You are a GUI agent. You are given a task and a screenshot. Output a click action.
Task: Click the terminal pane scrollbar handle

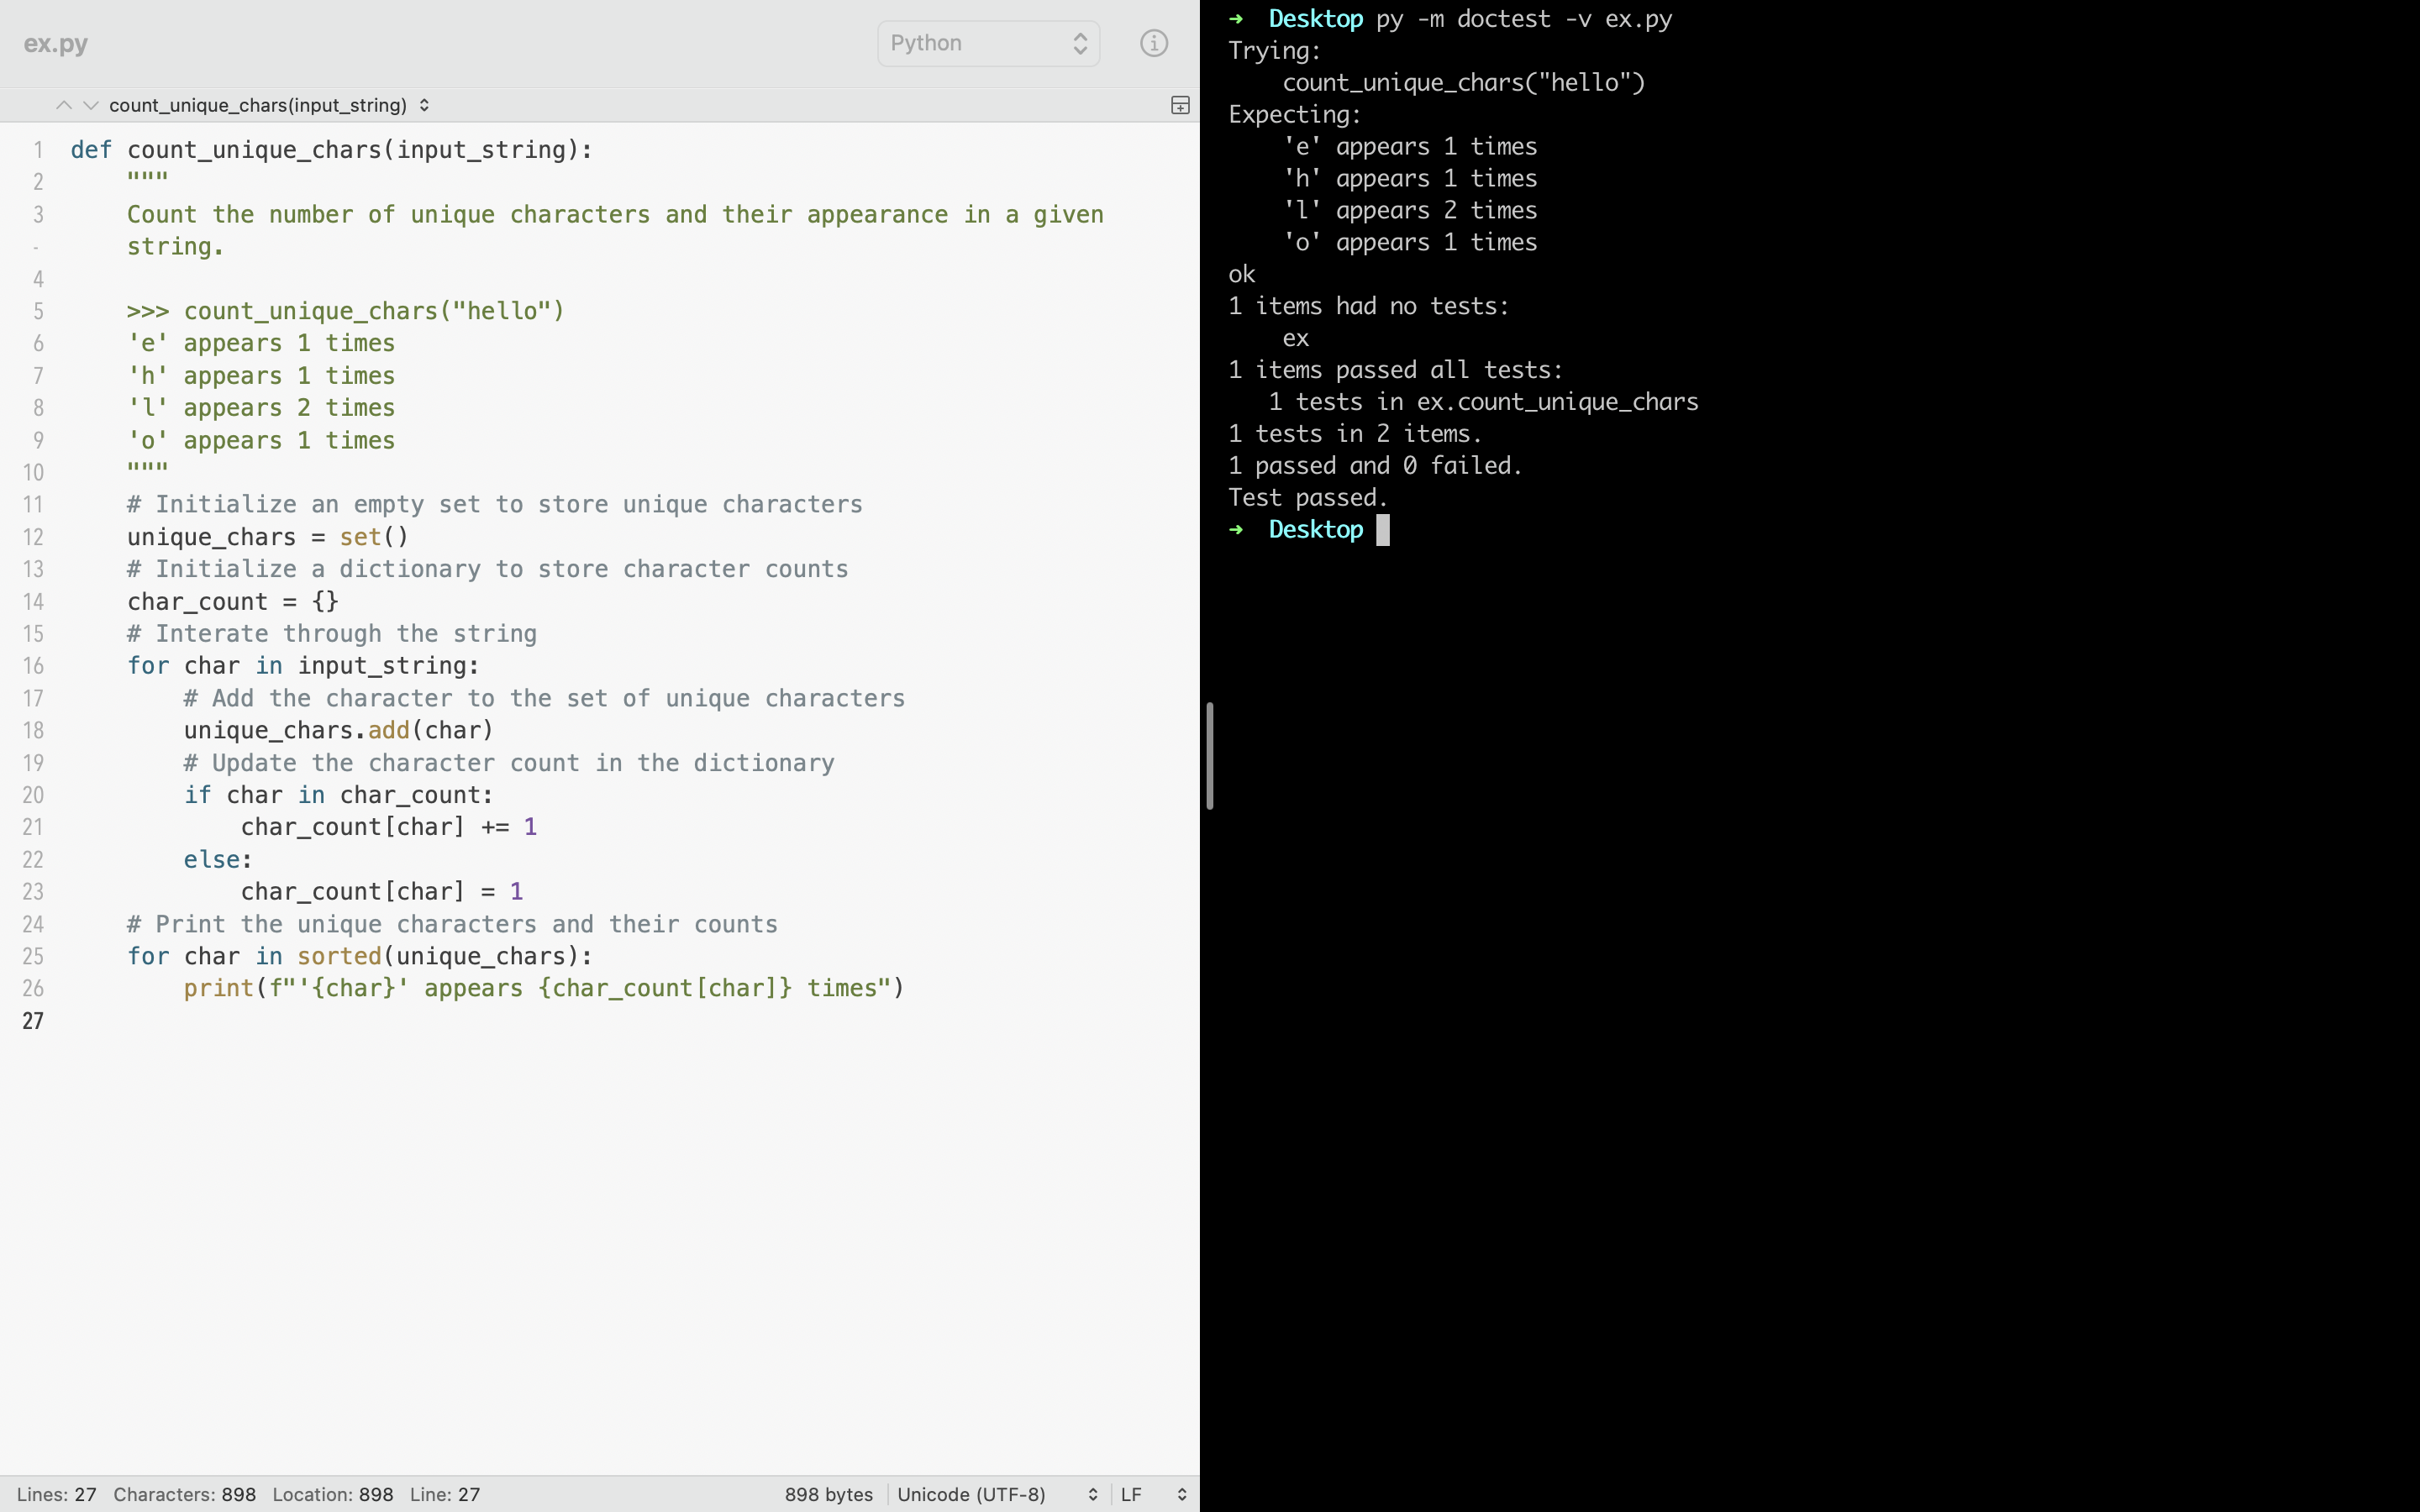pyautogui.click(x=1209, y=756)
